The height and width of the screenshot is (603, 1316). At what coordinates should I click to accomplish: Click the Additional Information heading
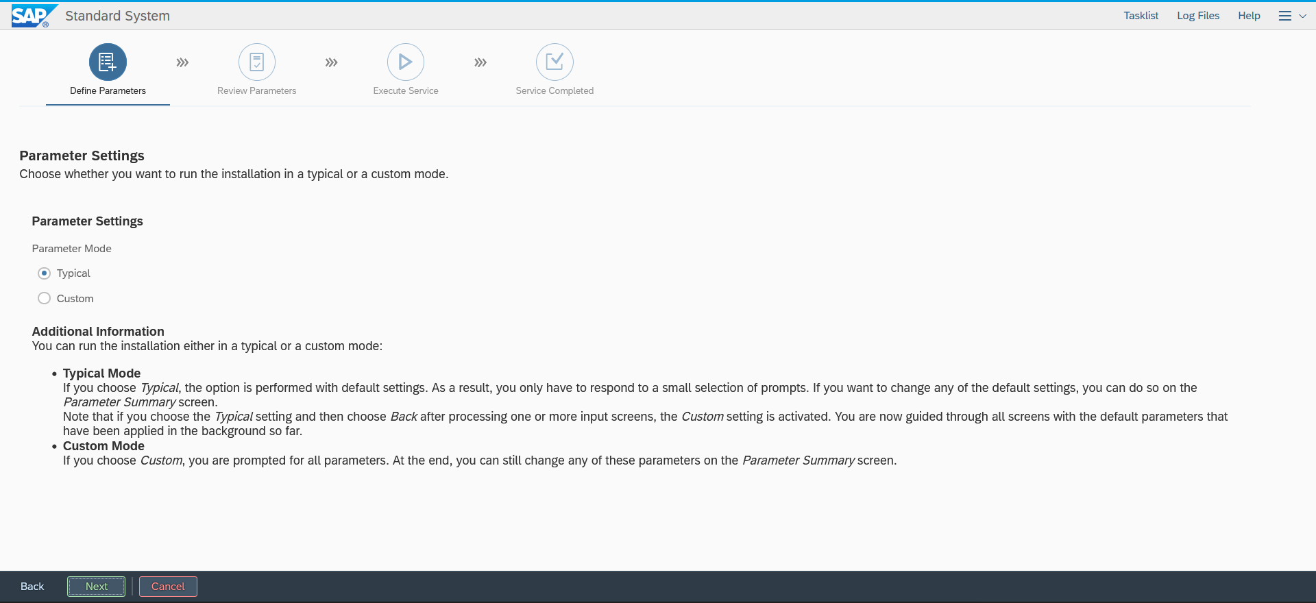(x=98, y=332)
